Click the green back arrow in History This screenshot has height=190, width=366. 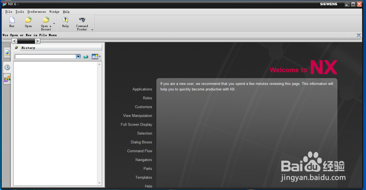pos(86,57)
